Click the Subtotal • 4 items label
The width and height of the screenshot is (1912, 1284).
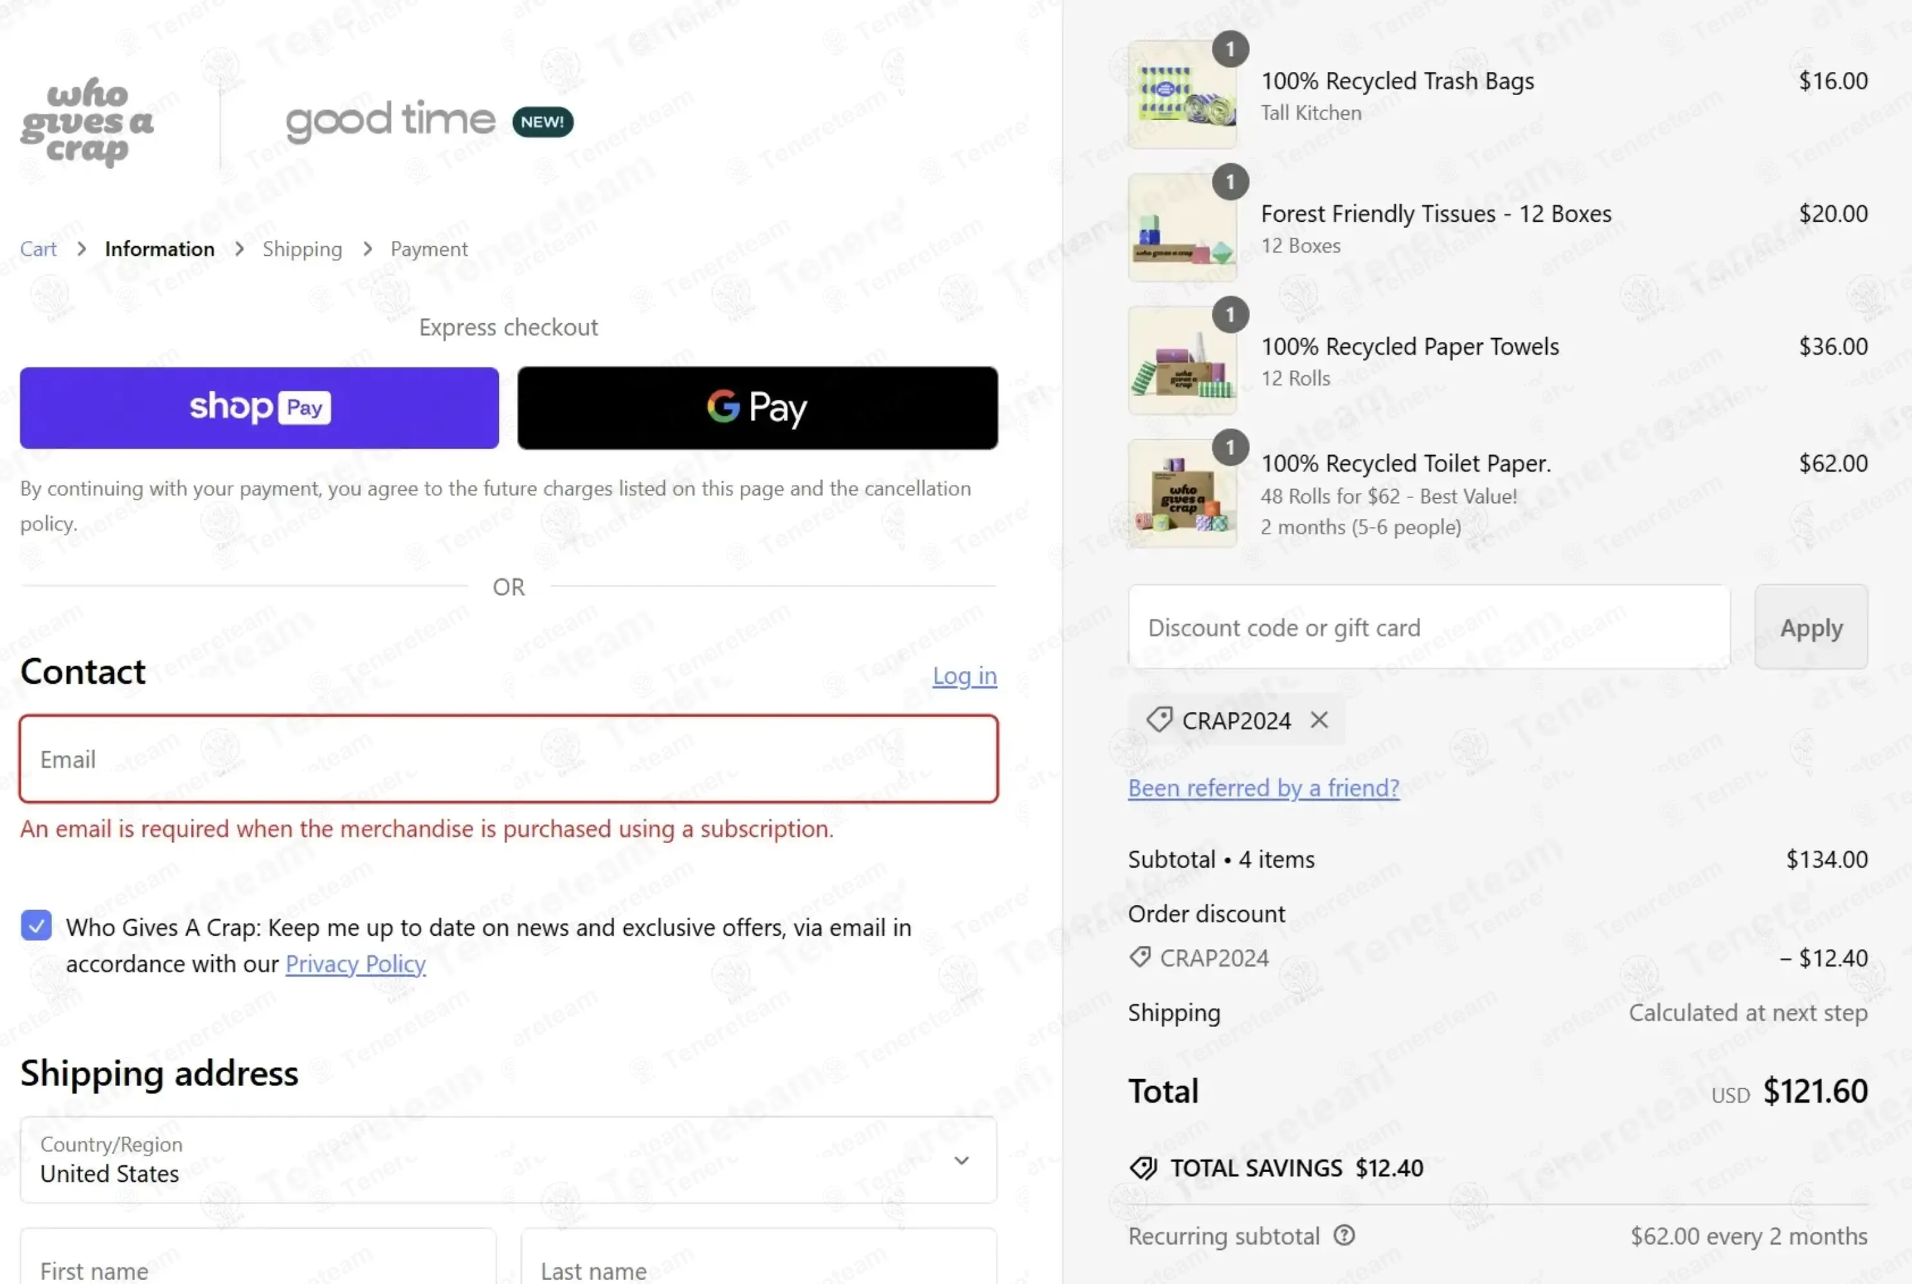pos(1222,859)
